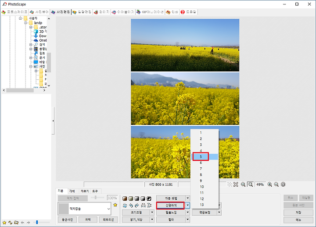Choose sharpen level 13 in the list

coord(205,205)
